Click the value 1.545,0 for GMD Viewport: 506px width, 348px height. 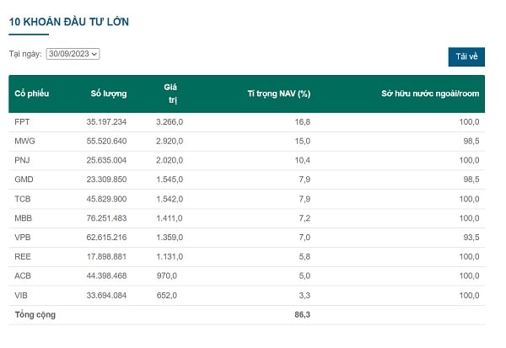tap(170, 179)
